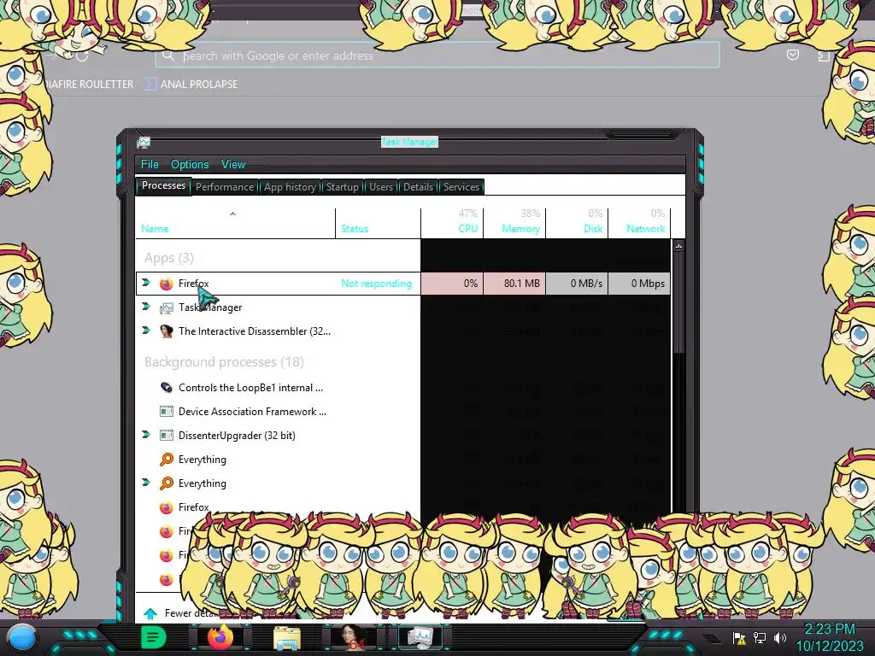Open the Services tab

[461, 187]
